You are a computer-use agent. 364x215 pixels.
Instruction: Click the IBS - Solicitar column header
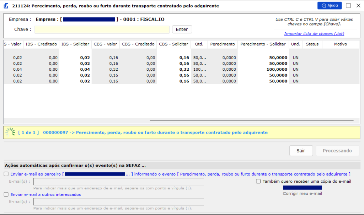click(75, 44)
